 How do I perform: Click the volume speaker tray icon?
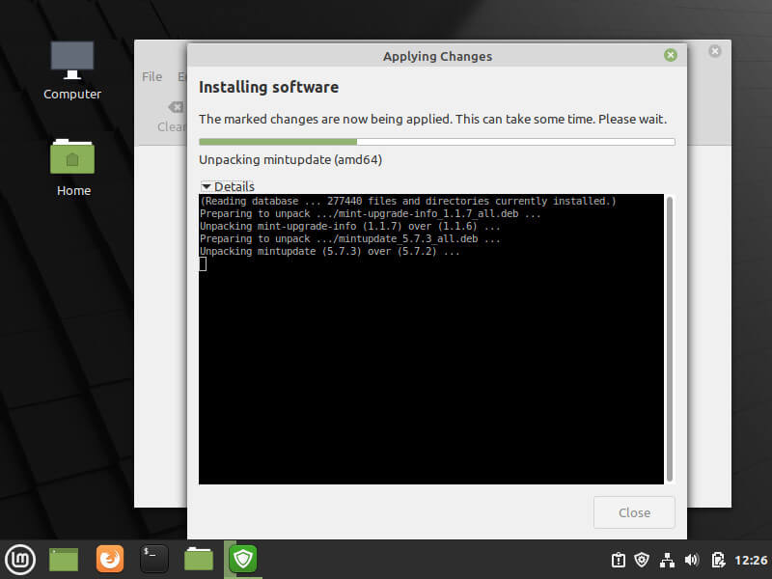tap(692, 560)
